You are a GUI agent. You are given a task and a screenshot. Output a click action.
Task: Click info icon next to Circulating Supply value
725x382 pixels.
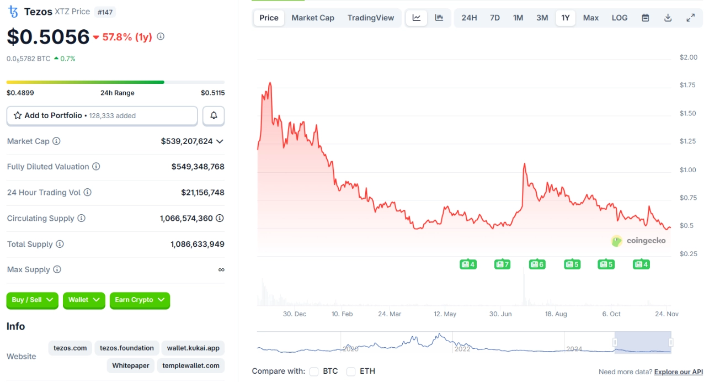(x=220, y=218)
